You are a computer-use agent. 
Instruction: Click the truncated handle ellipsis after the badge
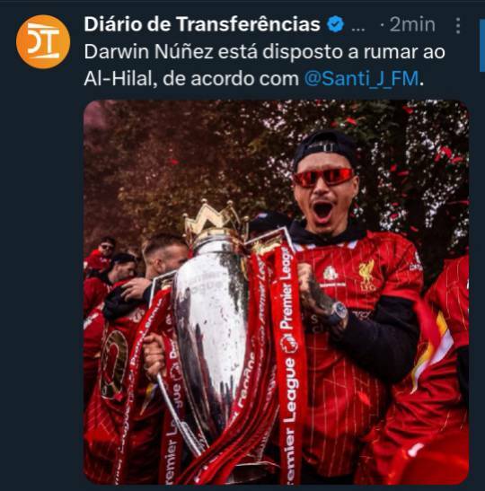coord(358,30)
